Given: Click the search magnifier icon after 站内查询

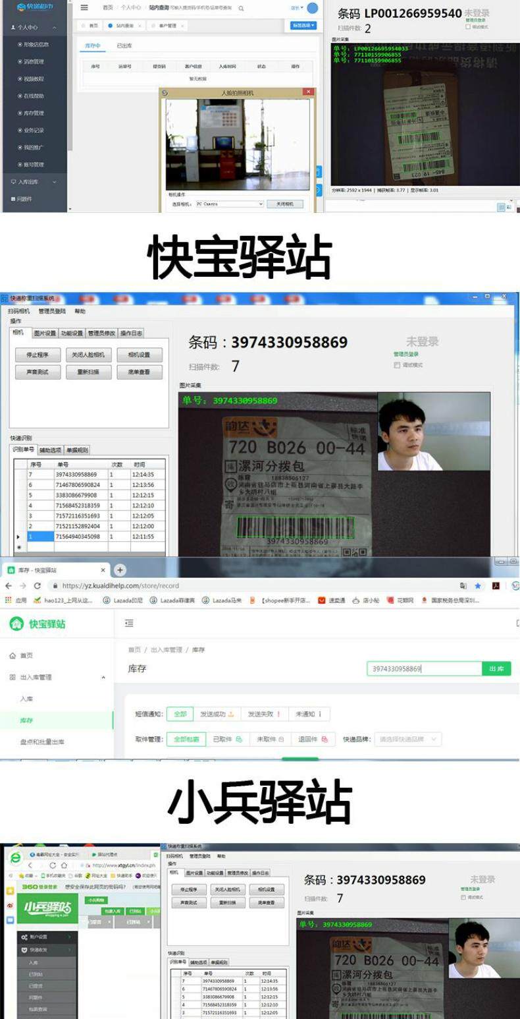Looking at the screenshot, I should (241, 9).
